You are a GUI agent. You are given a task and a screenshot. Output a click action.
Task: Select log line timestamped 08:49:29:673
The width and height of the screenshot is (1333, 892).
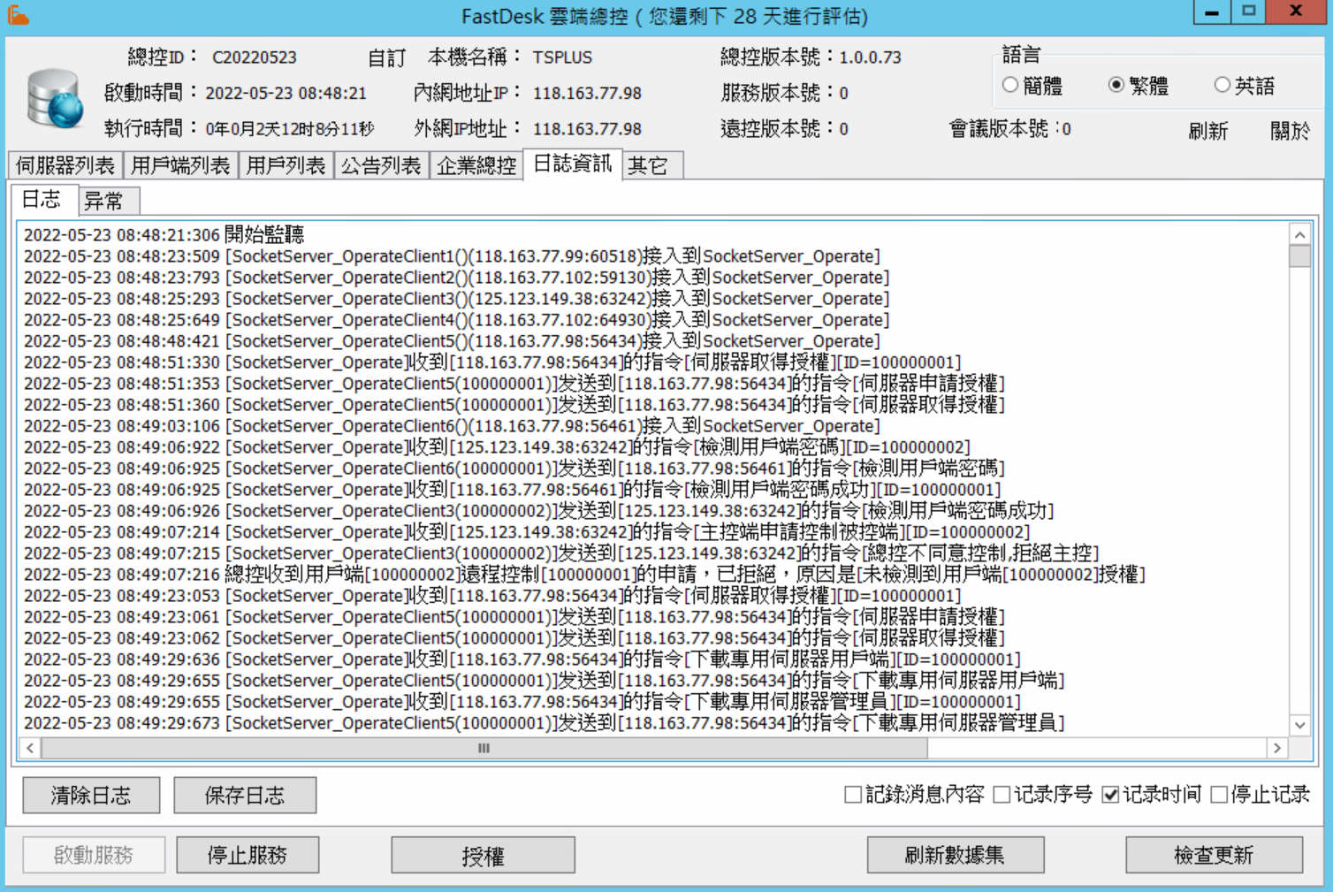coord(545,723)
